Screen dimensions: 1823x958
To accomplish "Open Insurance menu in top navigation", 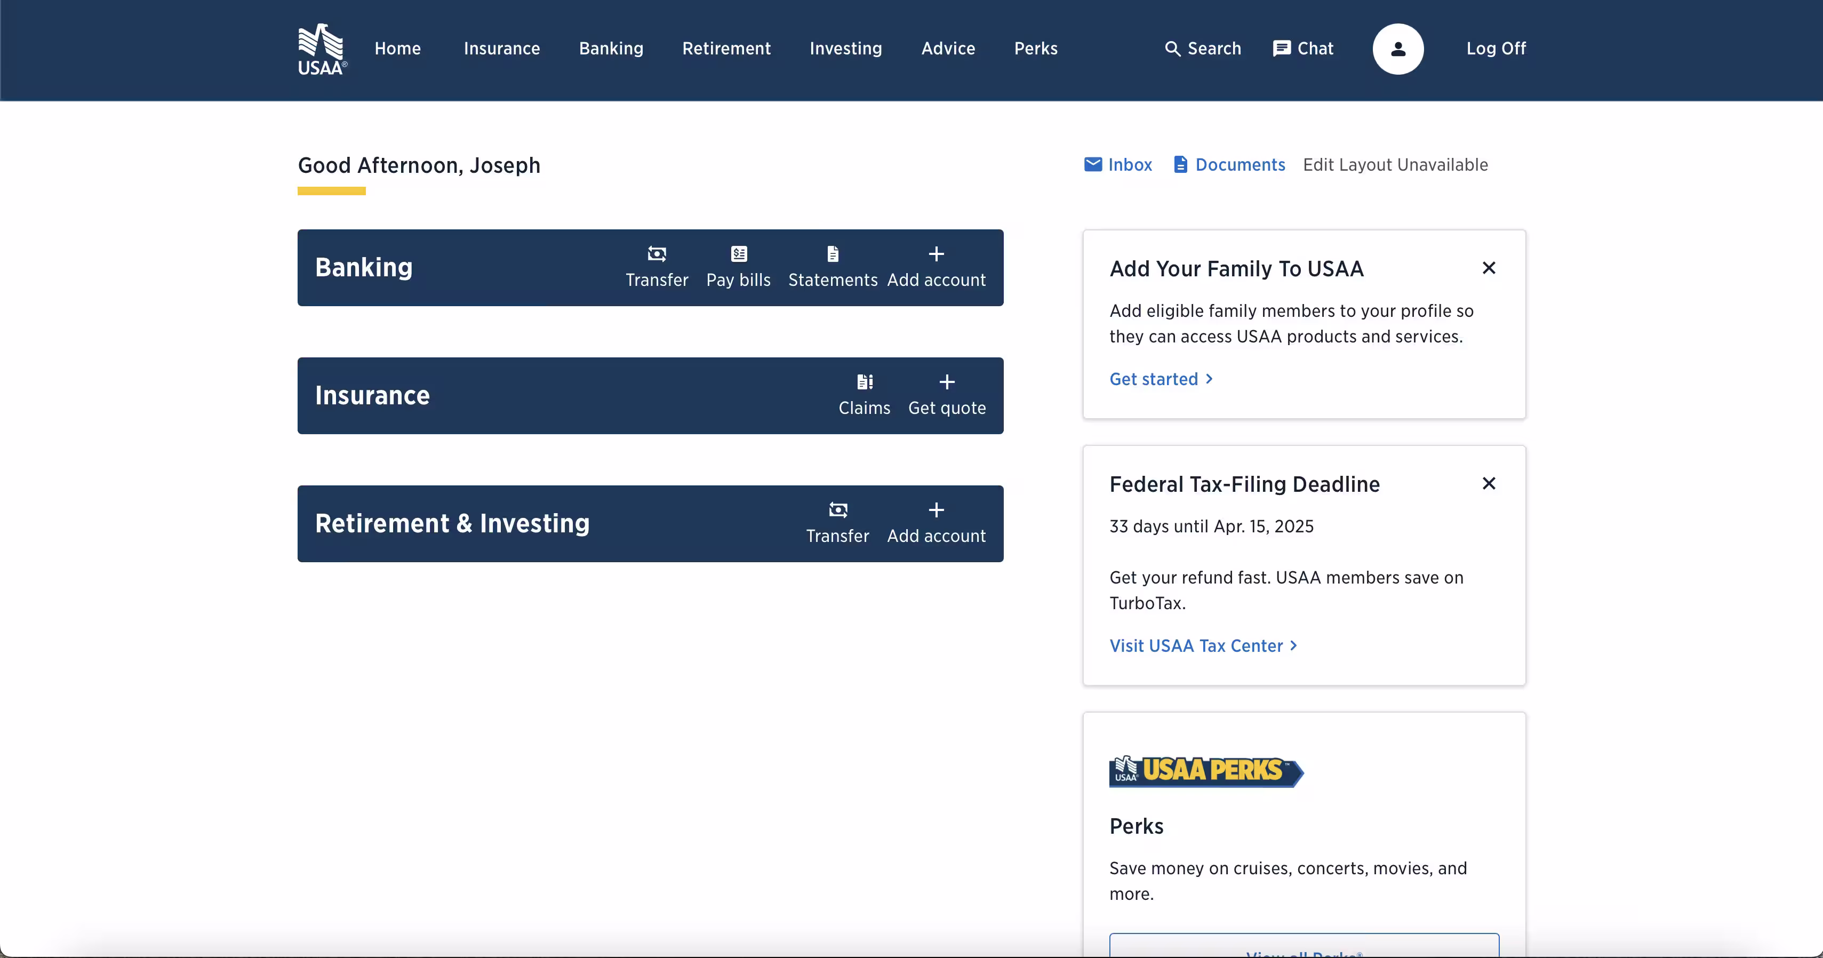I will [502, 48].
